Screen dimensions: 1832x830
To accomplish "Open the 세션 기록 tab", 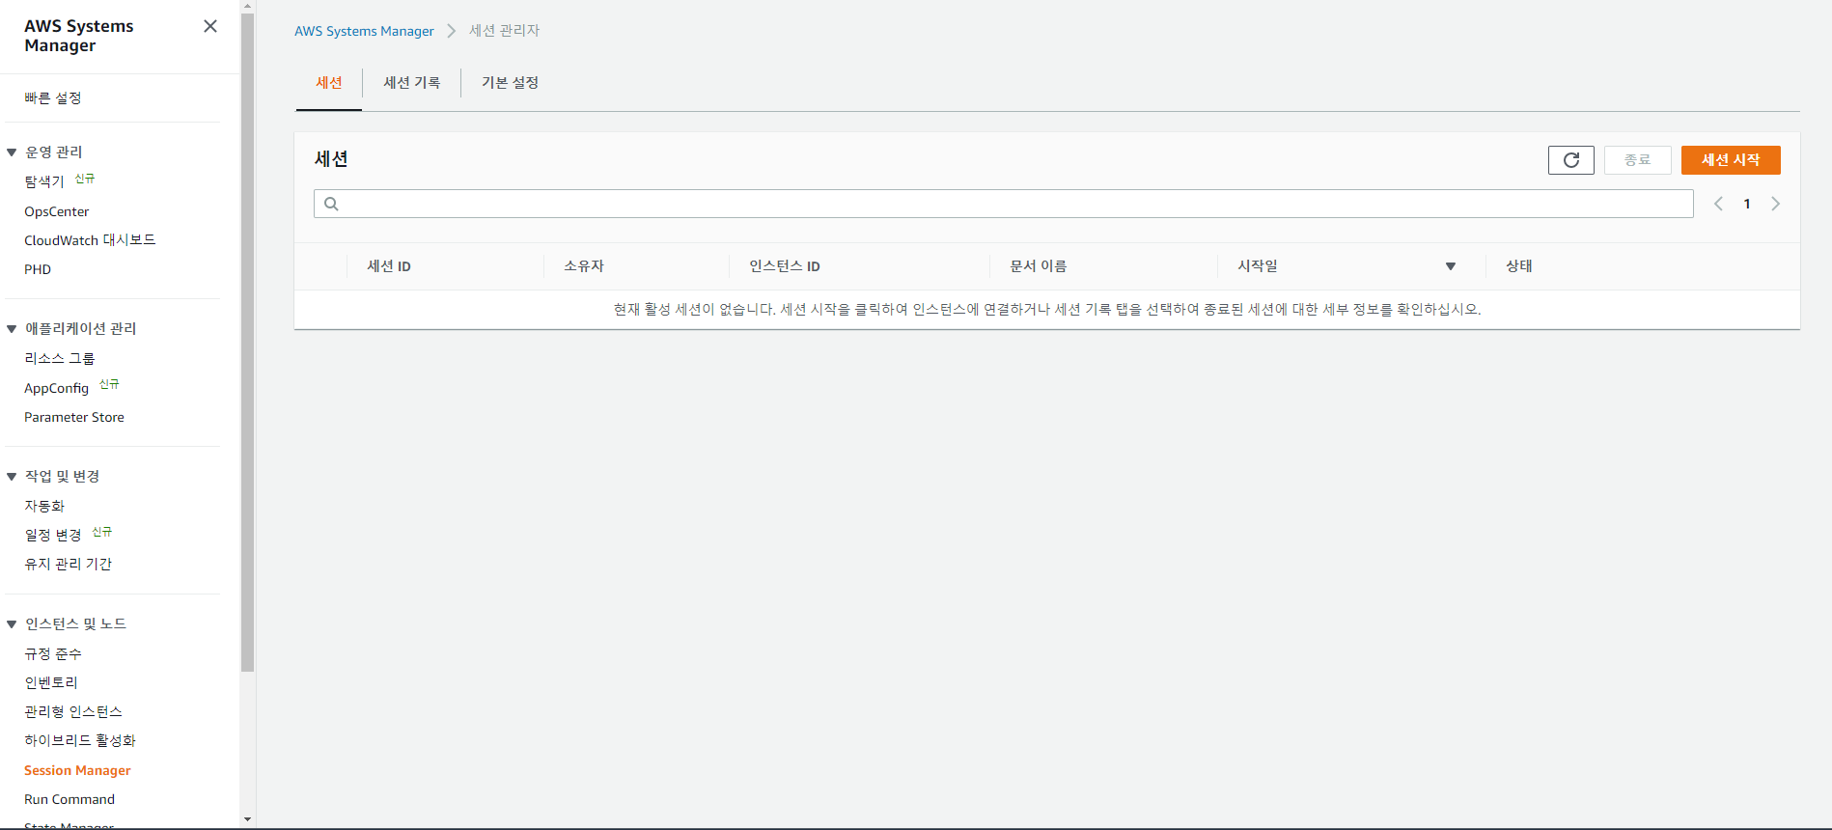I will pos(412,83).
